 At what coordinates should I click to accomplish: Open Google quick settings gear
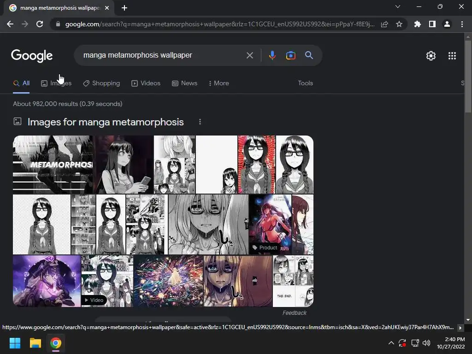(x=431, y=56)
